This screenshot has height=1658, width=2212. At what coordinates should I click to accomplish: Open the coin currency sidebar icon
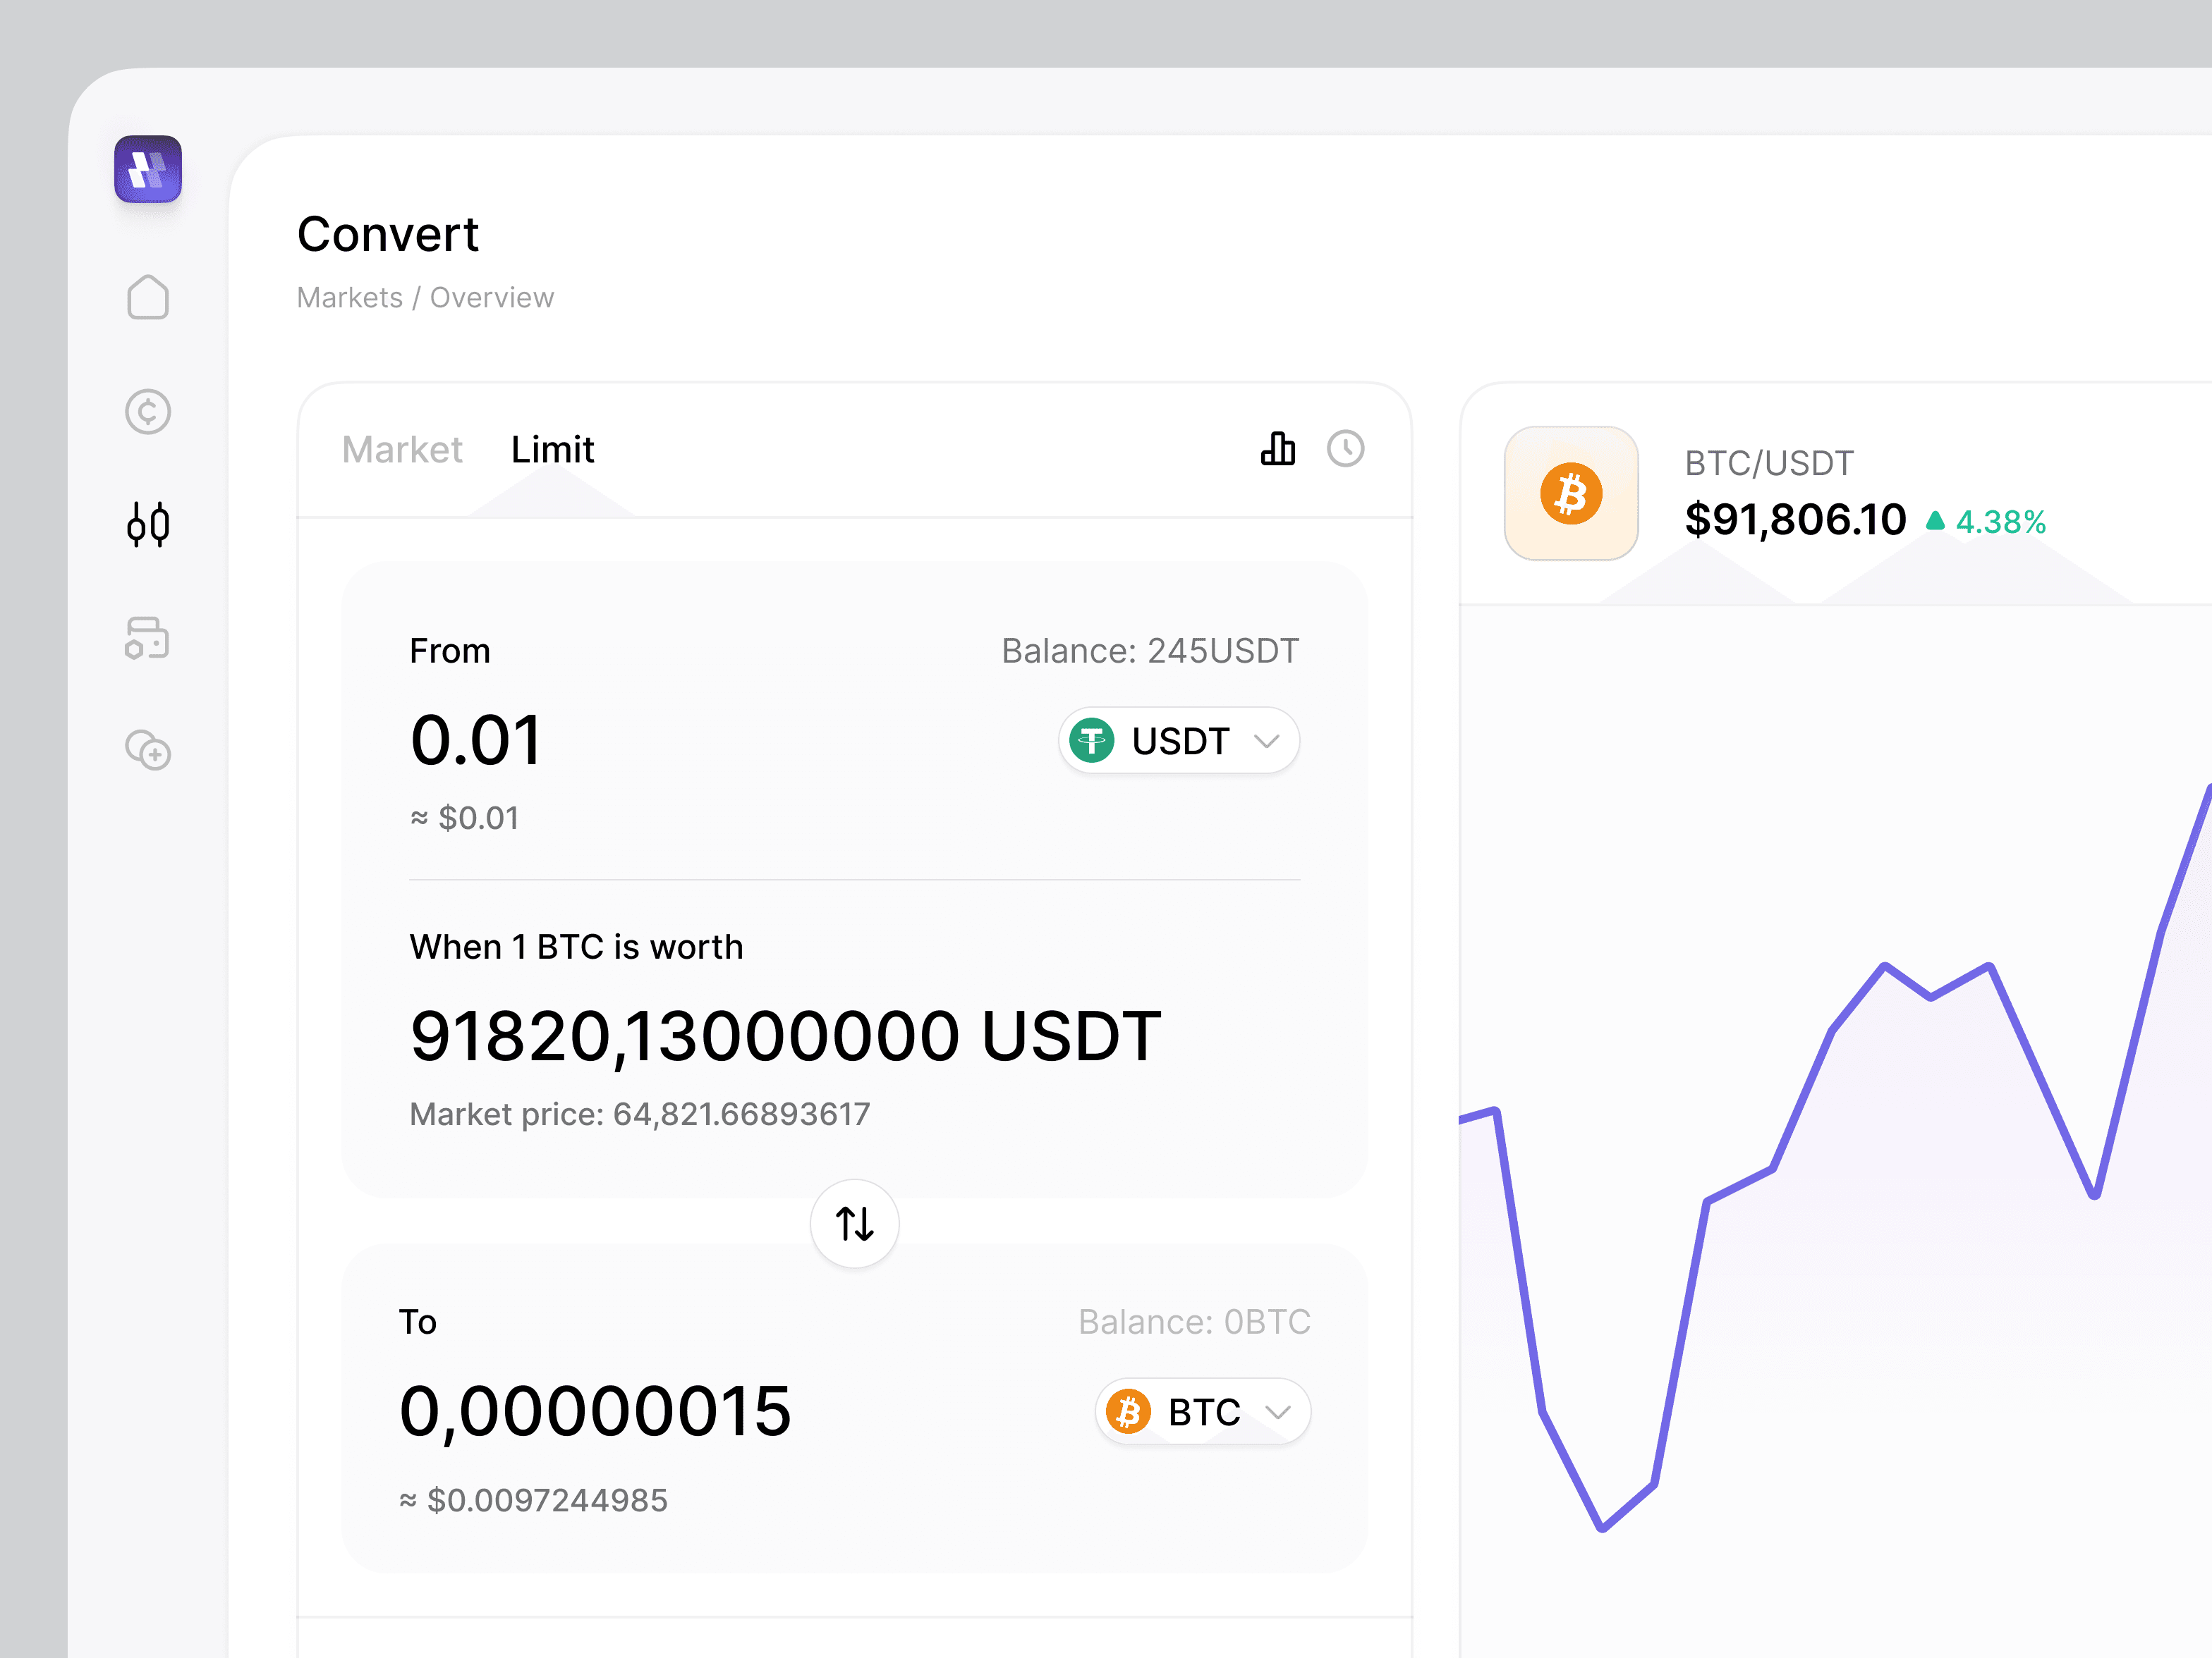click(148, 411)
